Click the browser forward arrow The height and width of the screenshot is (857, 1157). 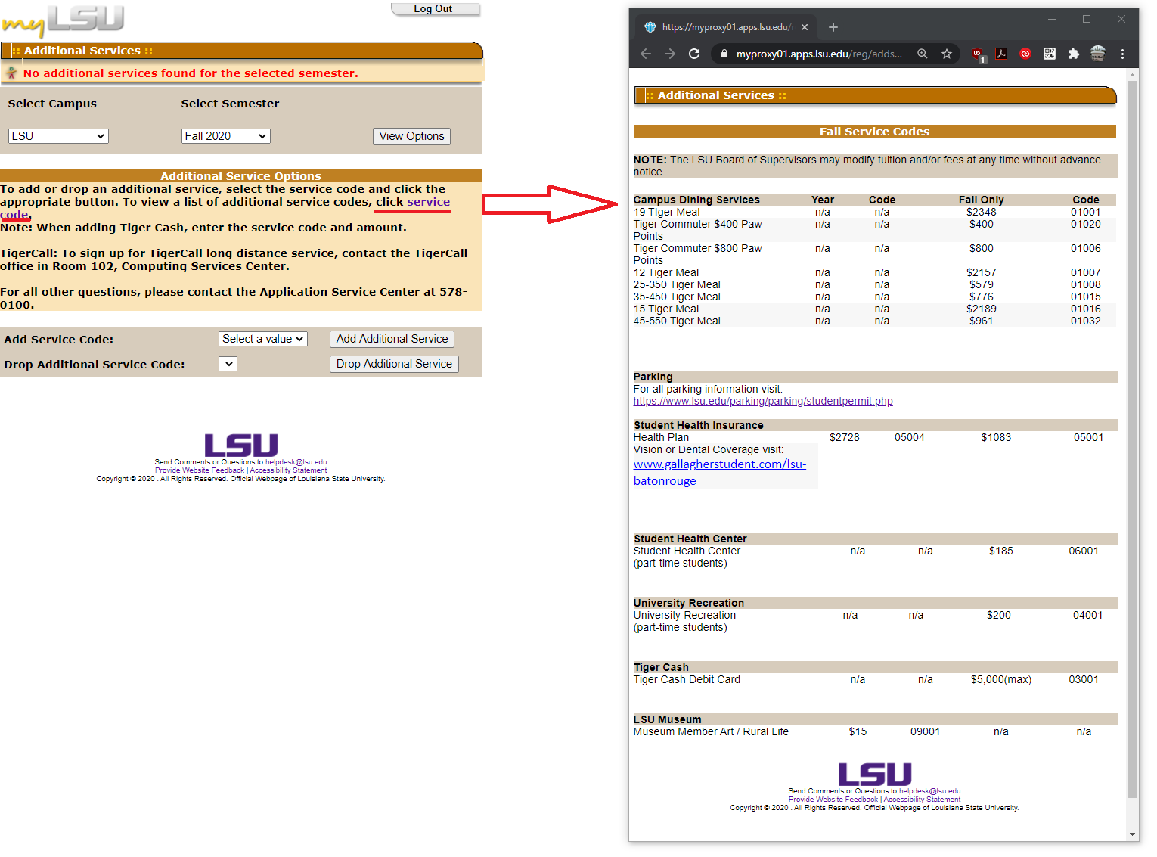point(670,54)
